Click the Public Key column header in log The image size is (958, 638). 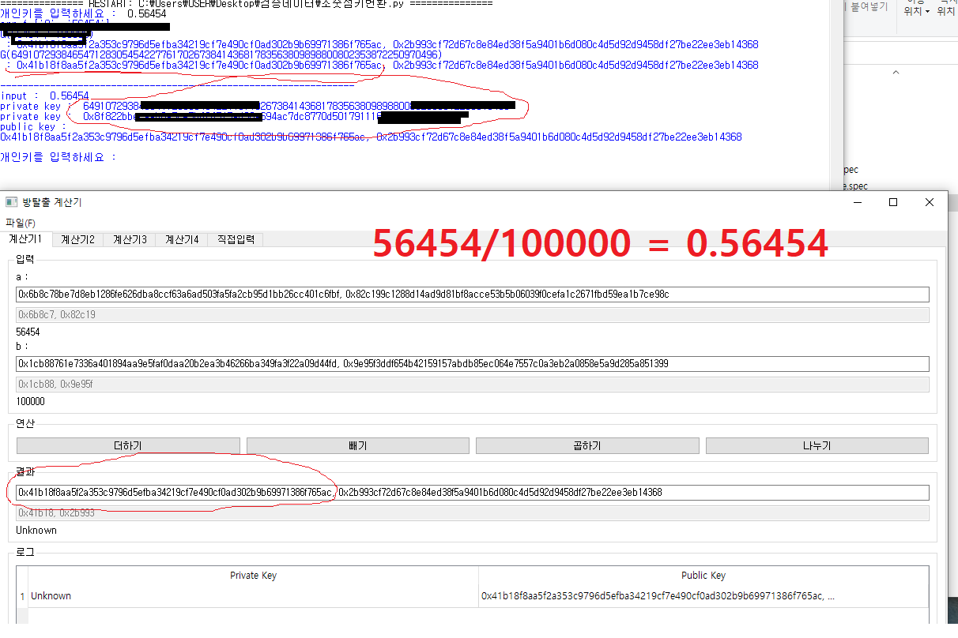[x=703, y=576]
